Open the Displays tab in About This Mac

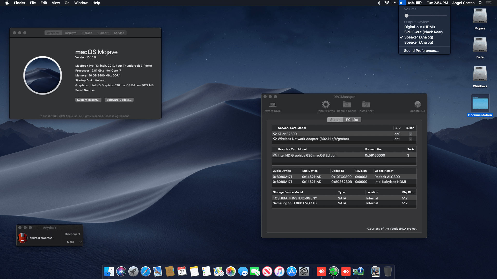click(70, 33)
